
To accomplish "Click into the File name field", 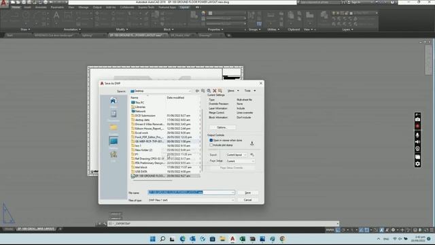I will click(x=191, y=192).
